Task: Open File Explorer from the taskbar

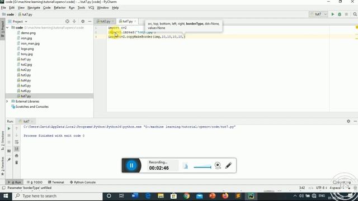Action: pyautogui.click(x=161, y=196)
